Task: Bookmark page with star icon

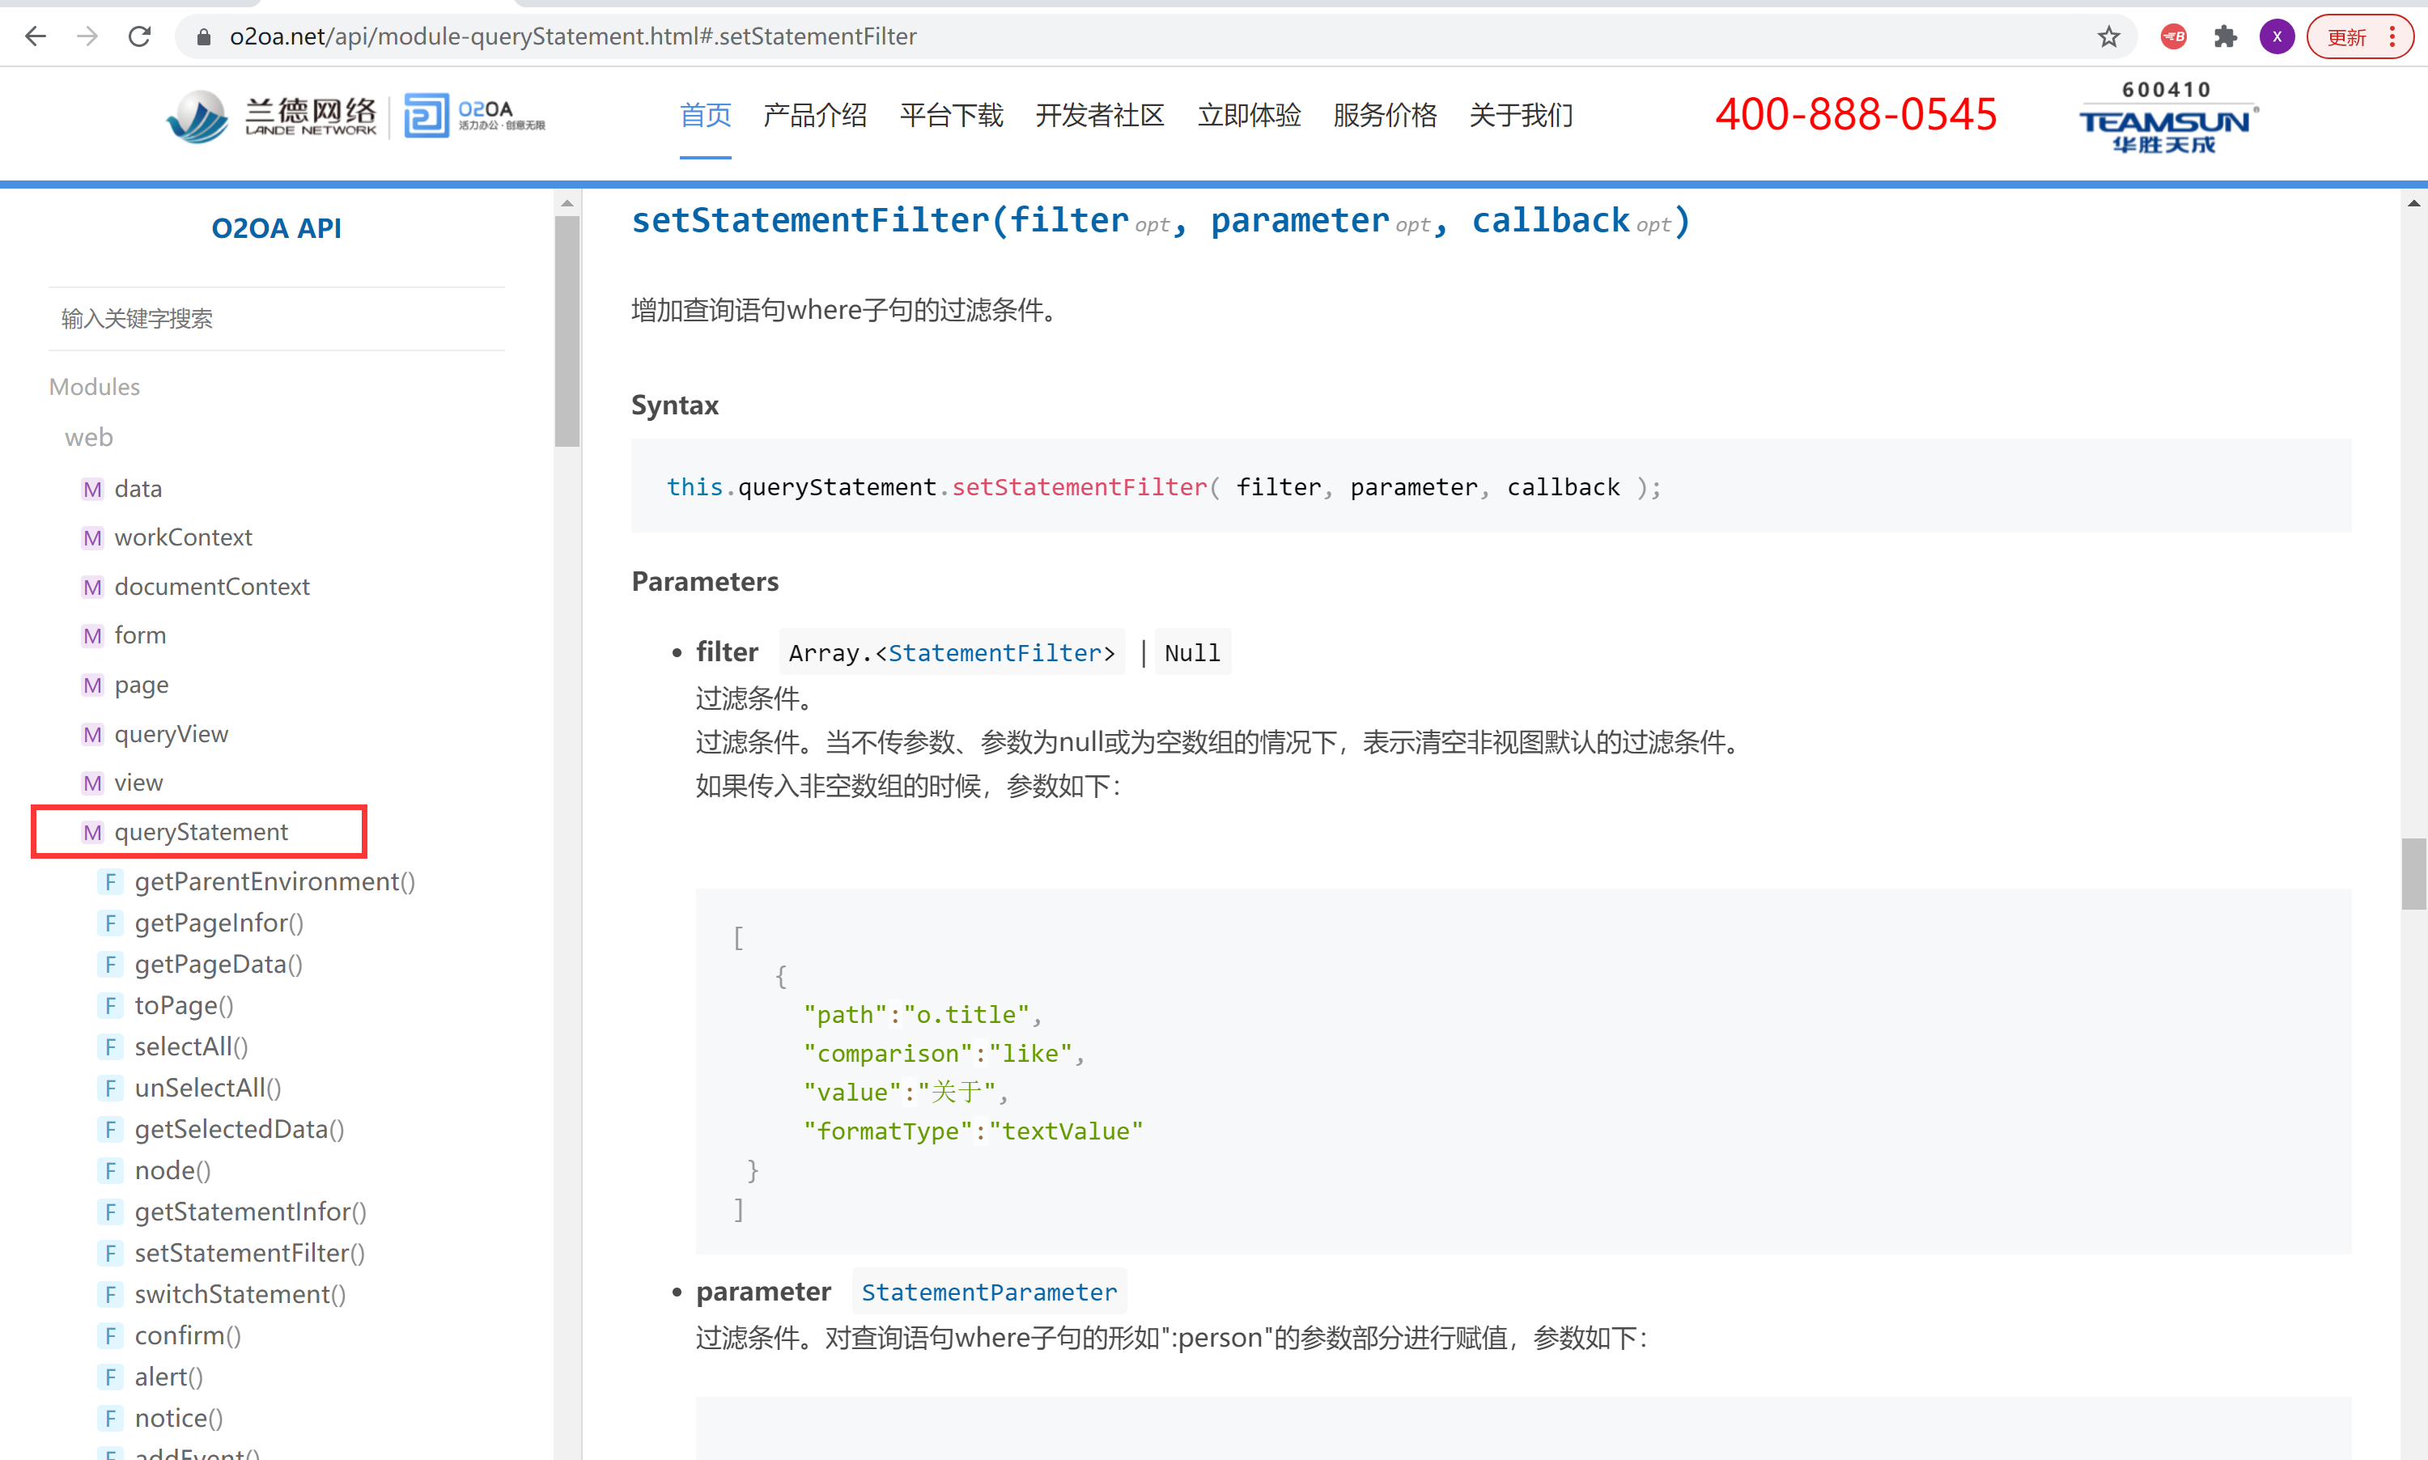Action: point(2108,36)
